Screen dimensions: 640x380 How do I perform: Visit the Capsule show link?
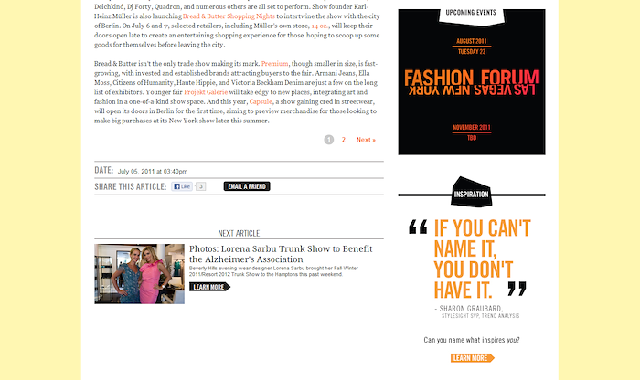pyautogui.click(x=261, y=101)
